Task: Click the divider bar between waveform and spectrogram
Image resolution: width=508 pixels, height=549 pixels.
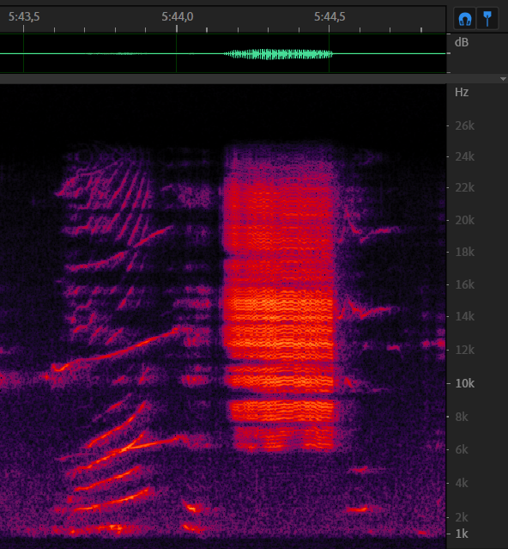Action: pyautogui.click(x=223, y=79)
